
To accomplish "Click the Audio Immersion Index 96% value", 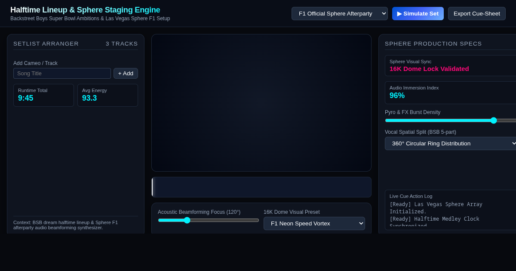I will [397, 95].
